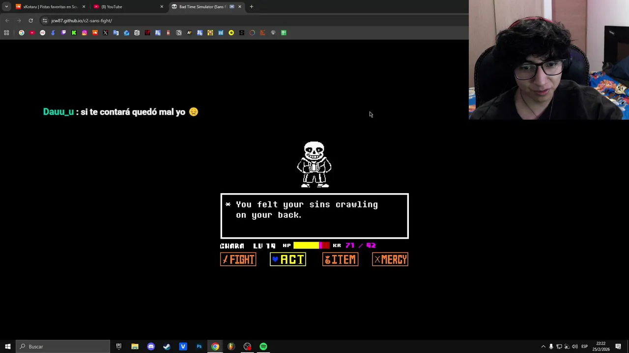Expand the tab search dropdown
The height and width of the screenshot is (353, 629).
click(x=6, y=7)
